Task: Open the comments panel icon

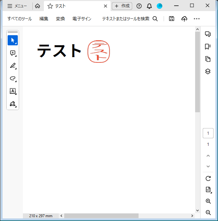Action: coord(208,34)
